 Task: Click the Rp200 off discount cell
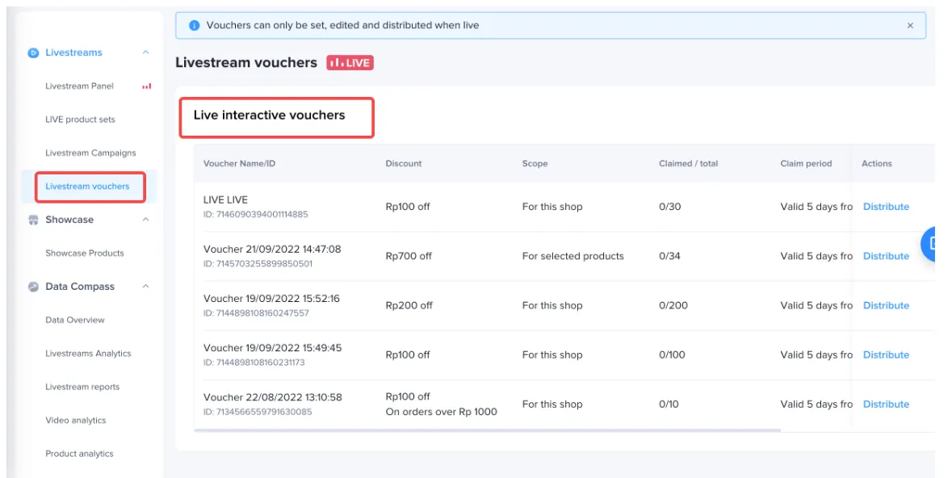click(409, 305)
